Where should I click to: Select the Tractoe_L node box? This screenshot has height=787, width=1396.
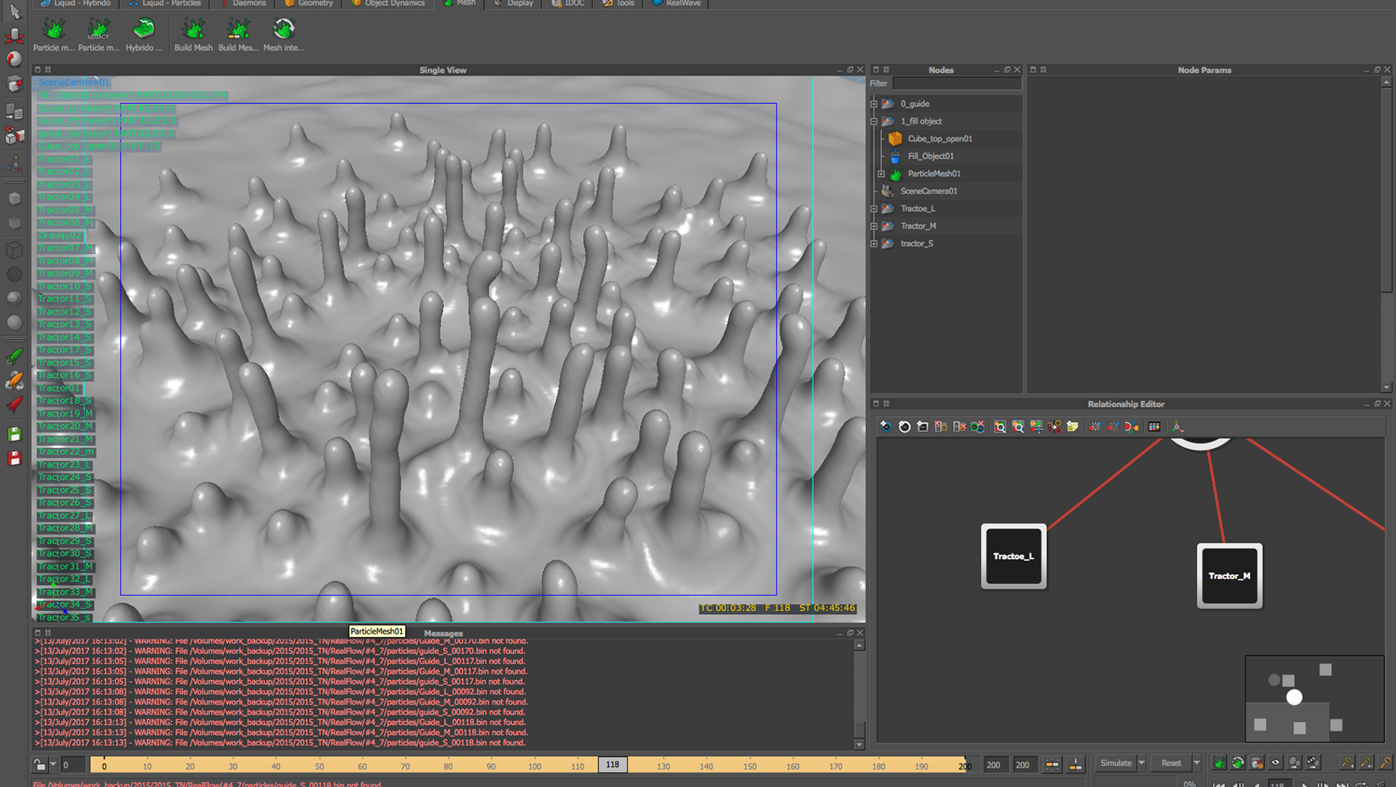click(1014, 556)
